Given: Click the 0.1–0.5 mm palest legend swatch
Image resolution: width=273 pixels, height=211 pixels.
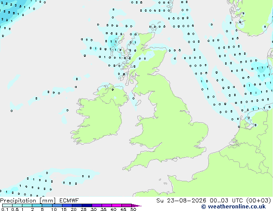Looking at the screenshot, I should 7,205.
